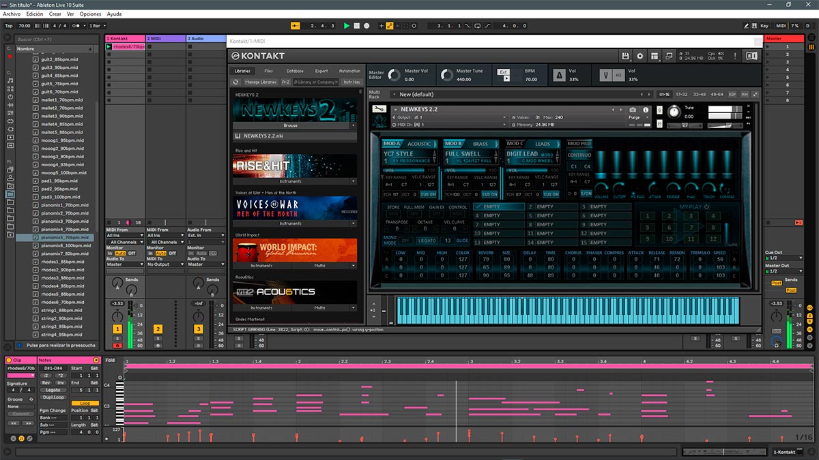Open Kontakt options gear icon
Screen dimensions: 819x460
coord(640,56)
